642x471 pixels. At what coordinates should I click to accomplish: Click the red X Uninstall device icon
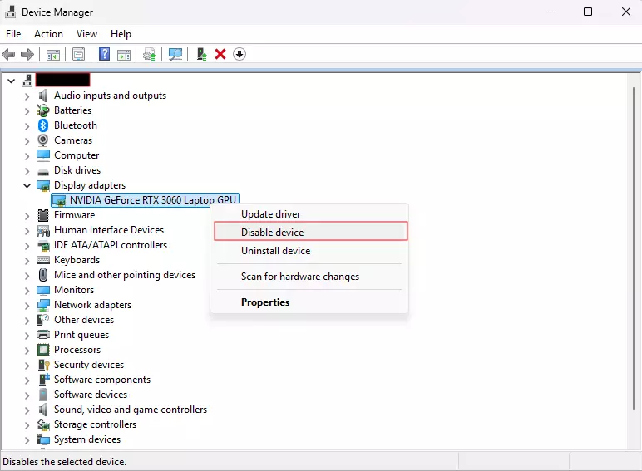220,54
